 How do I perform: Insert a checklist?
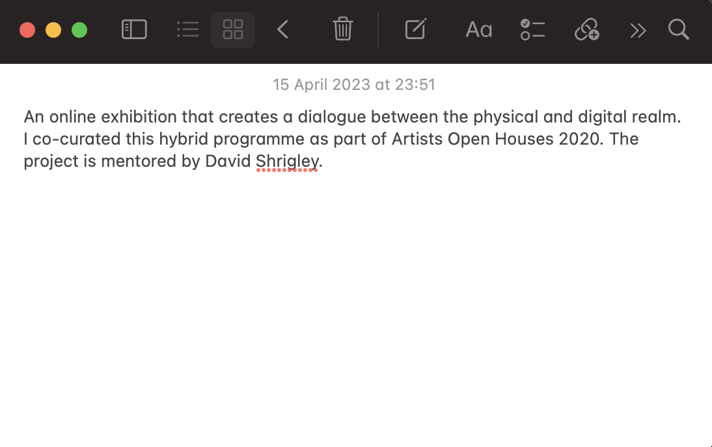532,29
